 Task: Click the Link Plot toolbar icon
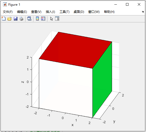(x=29, y=19)
